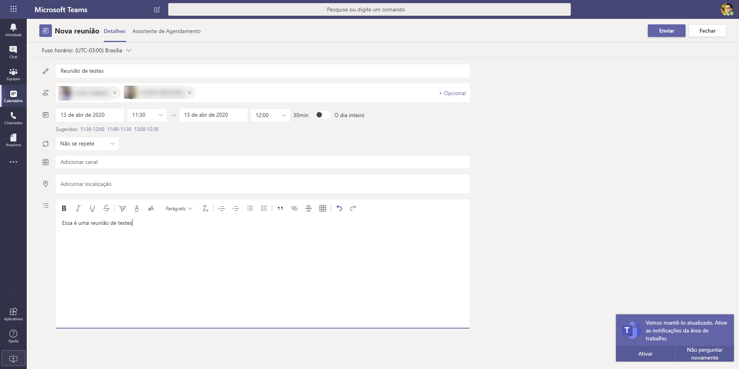
Task: Open the end date picker field
Action: click(x=213, y=115)
